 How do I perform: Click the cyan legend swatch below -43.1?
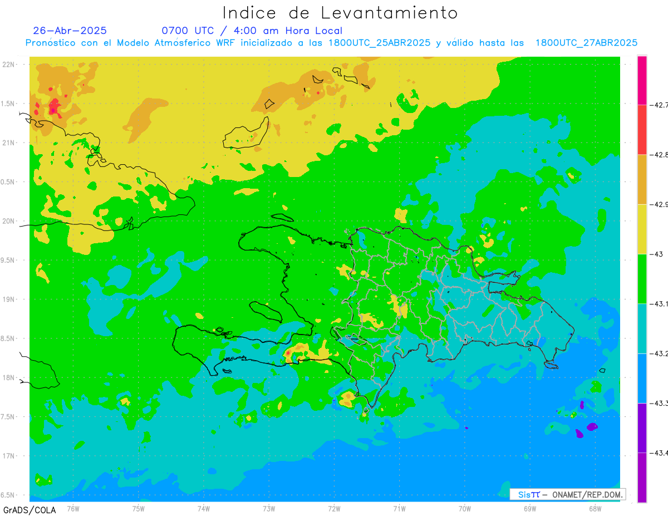pyautogui.click(x=642, y=328)
